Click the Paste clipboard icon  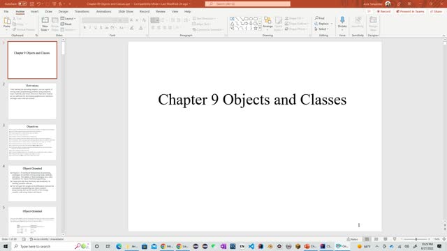(x=7, y=21)
